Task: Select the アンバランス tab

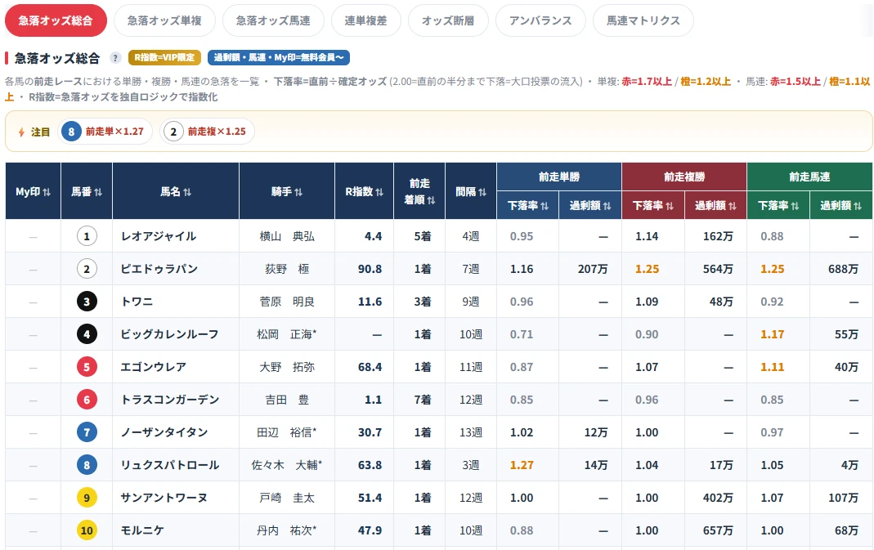Action: (540, 20)
